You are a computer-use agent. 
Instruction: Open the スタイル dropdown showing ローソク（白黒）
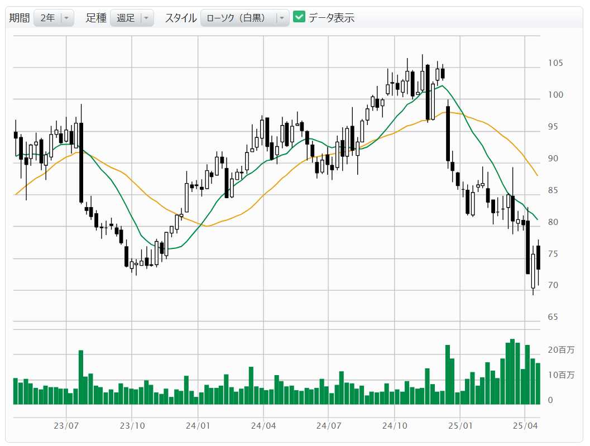pyautogui.click(x=244, y=18)
